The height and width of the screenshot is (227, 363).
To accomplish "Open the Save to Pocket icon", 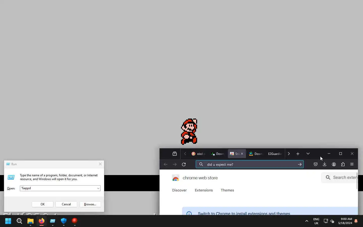I will pos(315,164).
